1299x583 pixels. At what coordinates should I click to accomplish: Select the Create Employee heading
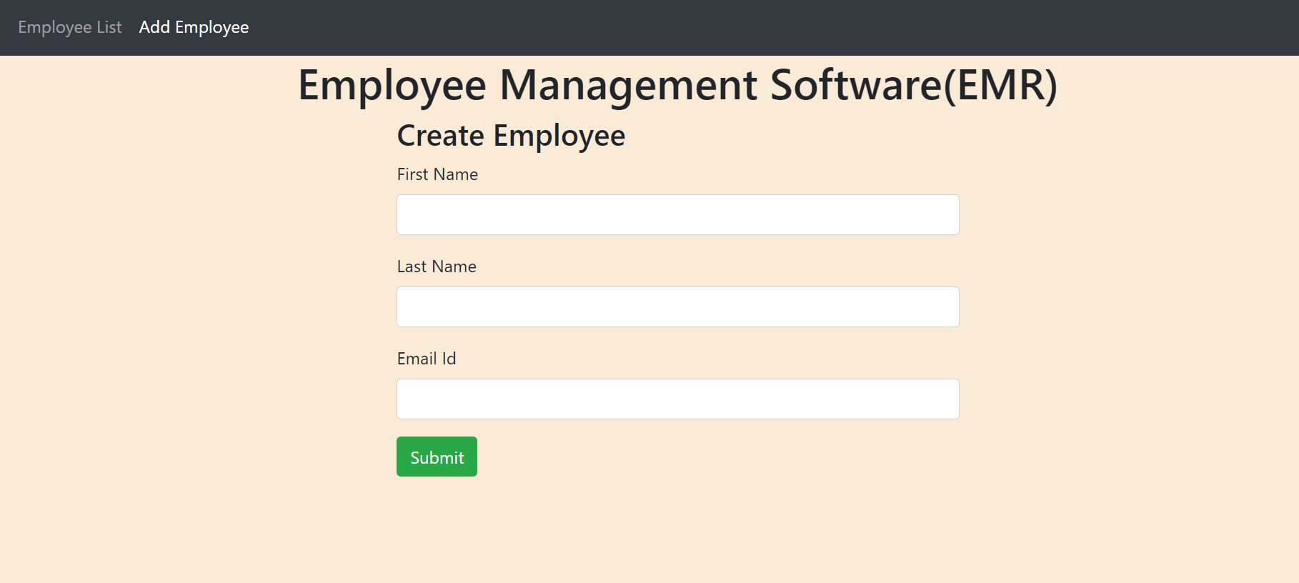coord(511,136)
